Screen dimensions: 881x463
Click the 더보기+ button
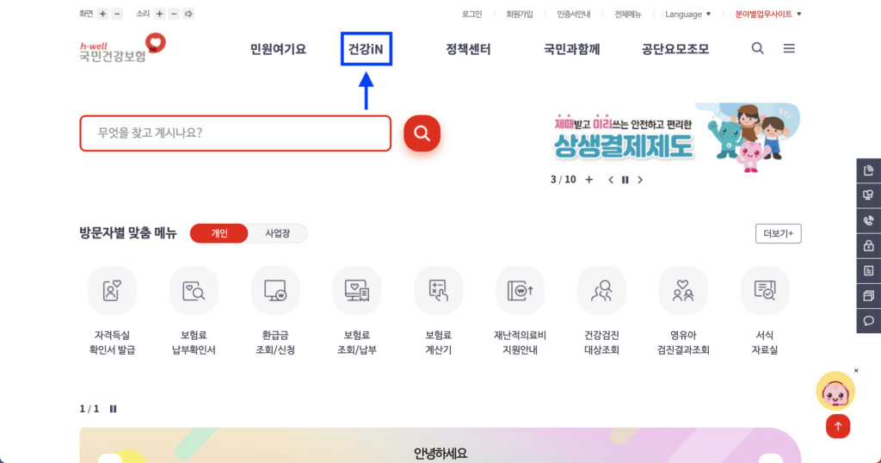tap(777, 233)
